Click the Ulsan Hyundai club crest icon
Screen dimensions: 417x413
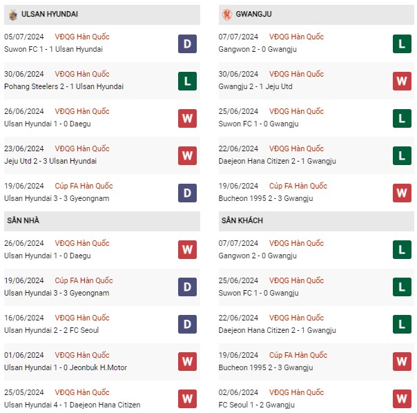[x=12, y=15]
